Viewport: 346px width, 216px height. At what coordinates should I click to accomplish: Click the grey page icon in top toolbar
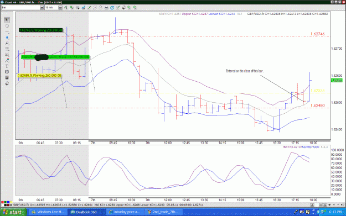pyautogui.click(x=100, y=8)
